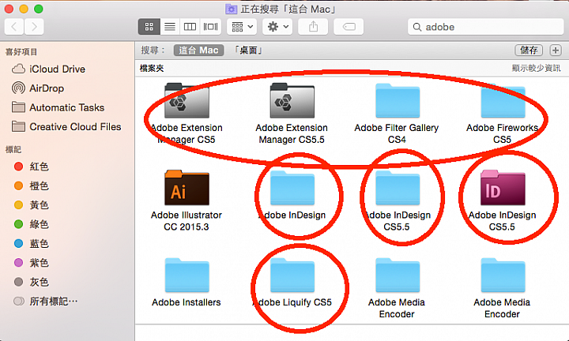Select the orange 橙色 tag
Screen dimensions: 569x341
coord(31,185)
